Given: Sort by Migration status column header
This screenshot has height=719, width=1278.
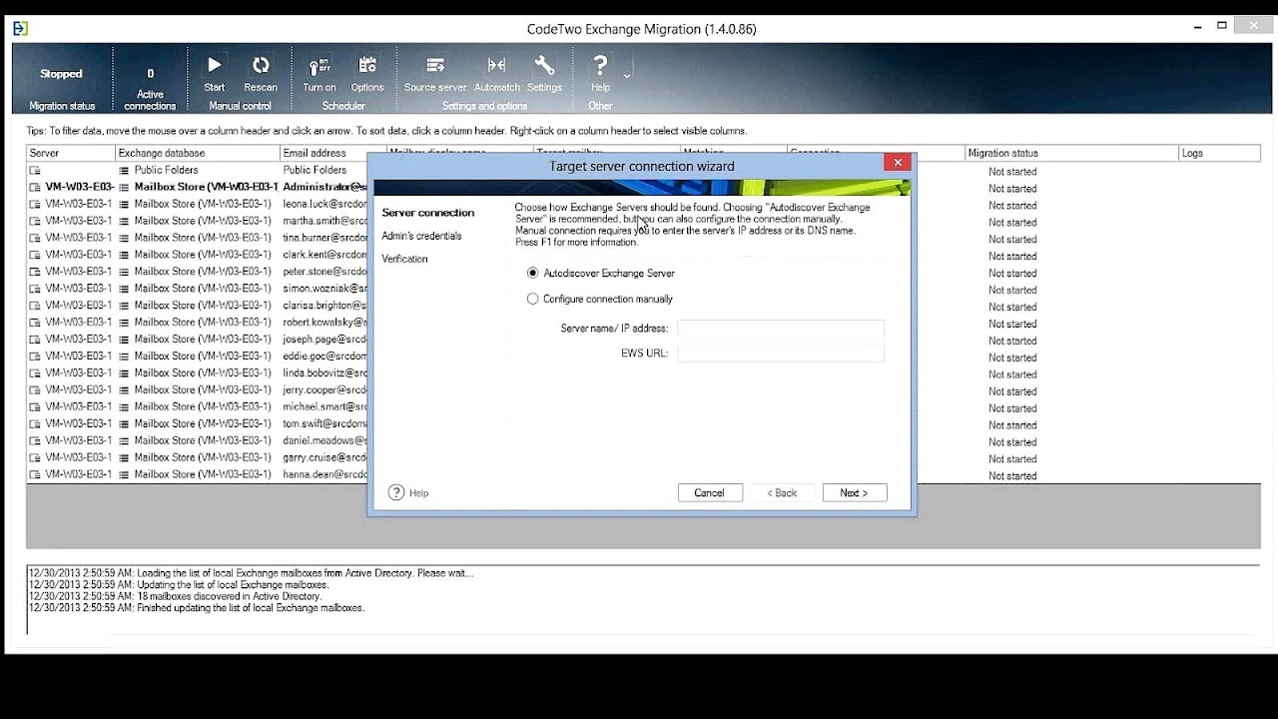Looking at the screenshot, I should [x=1072, y=153].
